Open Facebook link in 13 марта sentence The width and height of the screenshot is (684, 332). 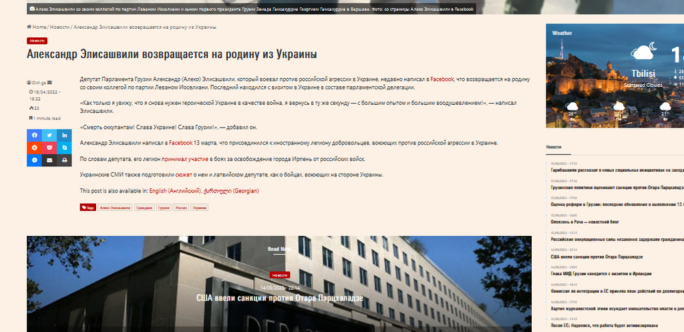(x=181, y=143)
